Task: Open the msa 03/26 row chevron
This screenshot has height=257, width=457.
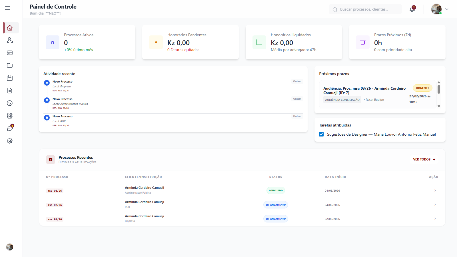Action: pyautogui.click(x=435, y=190)
